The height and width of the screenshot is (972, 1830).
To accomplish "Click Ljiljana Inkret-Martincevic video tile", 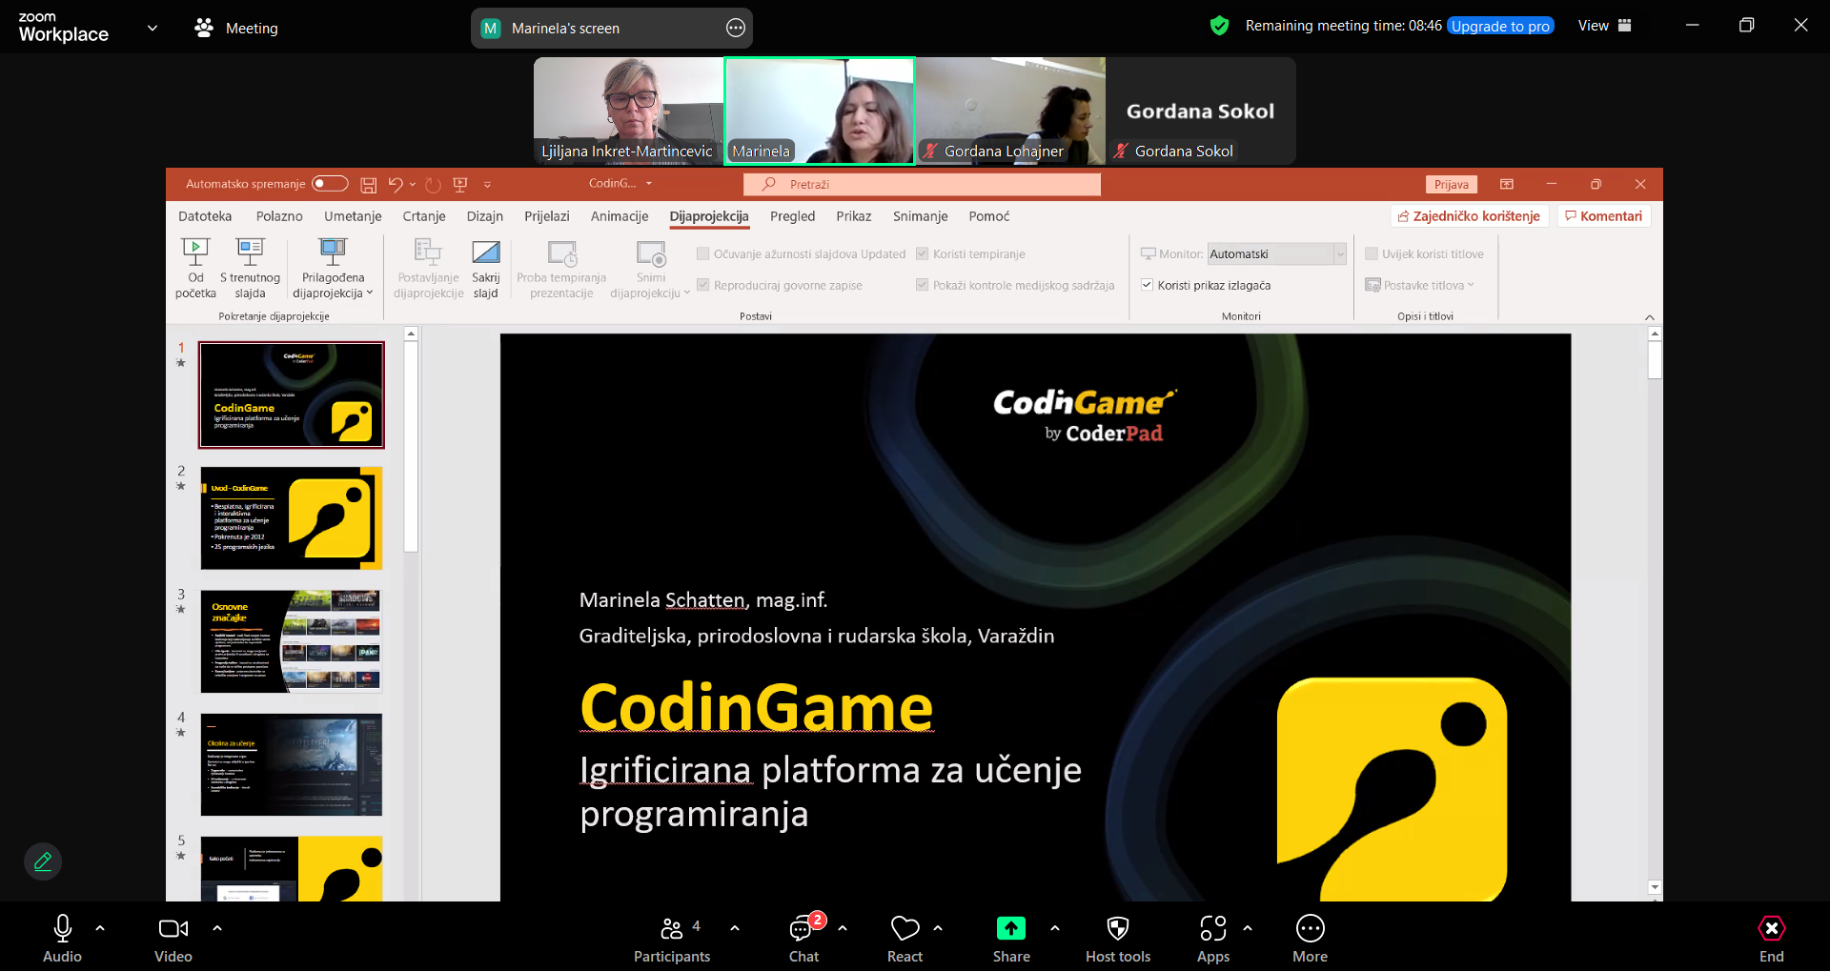I will pos(628,111).
